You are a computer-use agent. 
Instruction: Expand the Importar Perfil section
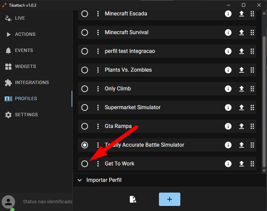[170, 180]
